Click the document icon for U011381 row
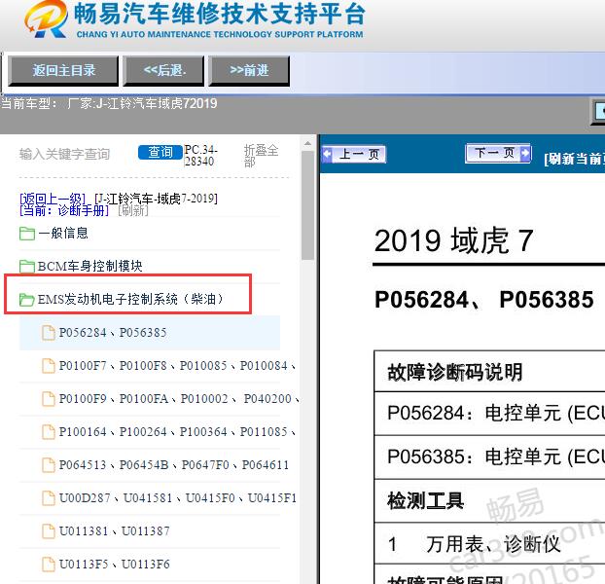Image resolution: width=605 pixels, height=584 pixels. (49, 531)
